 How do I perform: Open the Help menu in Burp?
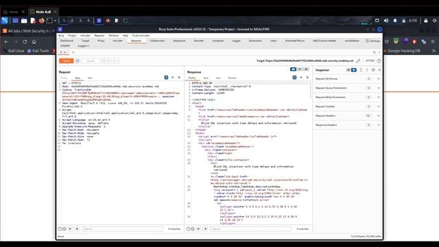[x=126, y=36]
